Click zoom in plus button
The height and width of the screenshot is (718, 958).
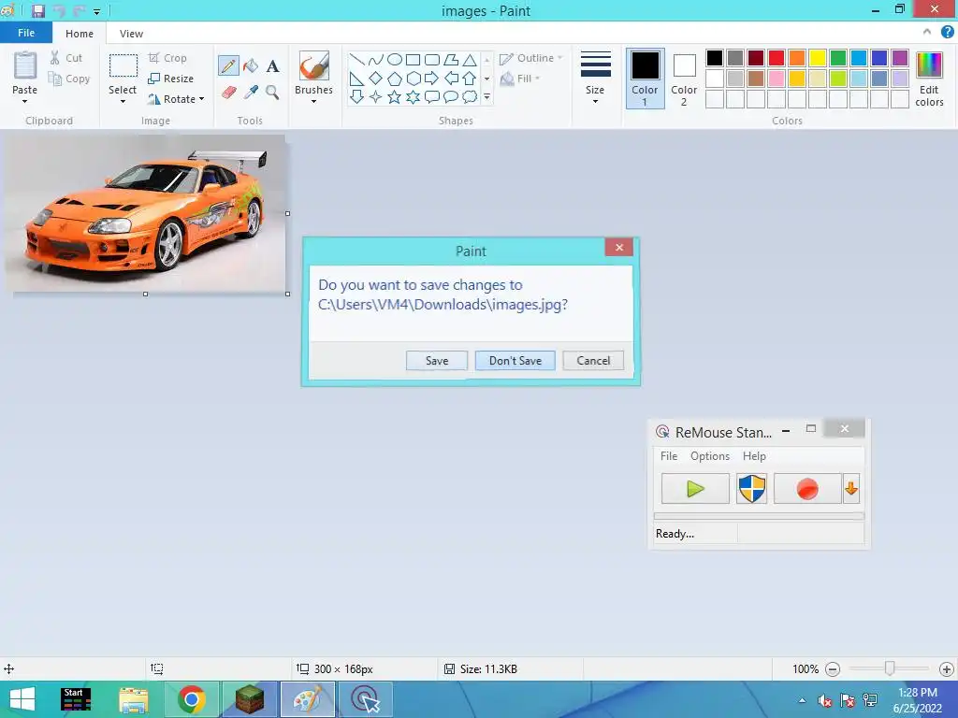(x=947, y=669)
